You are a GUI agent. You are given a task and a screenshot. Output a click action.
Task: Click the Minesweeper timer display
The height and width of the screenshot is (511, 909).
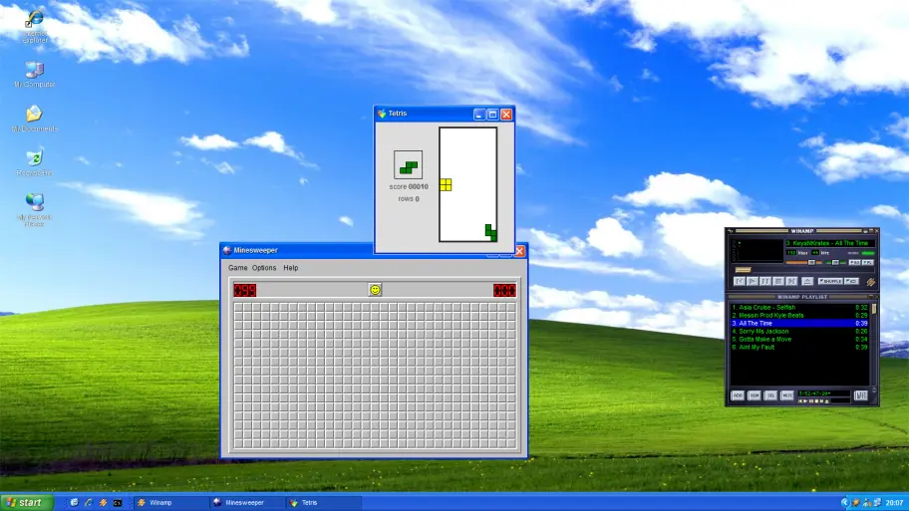tap(504, 290)
